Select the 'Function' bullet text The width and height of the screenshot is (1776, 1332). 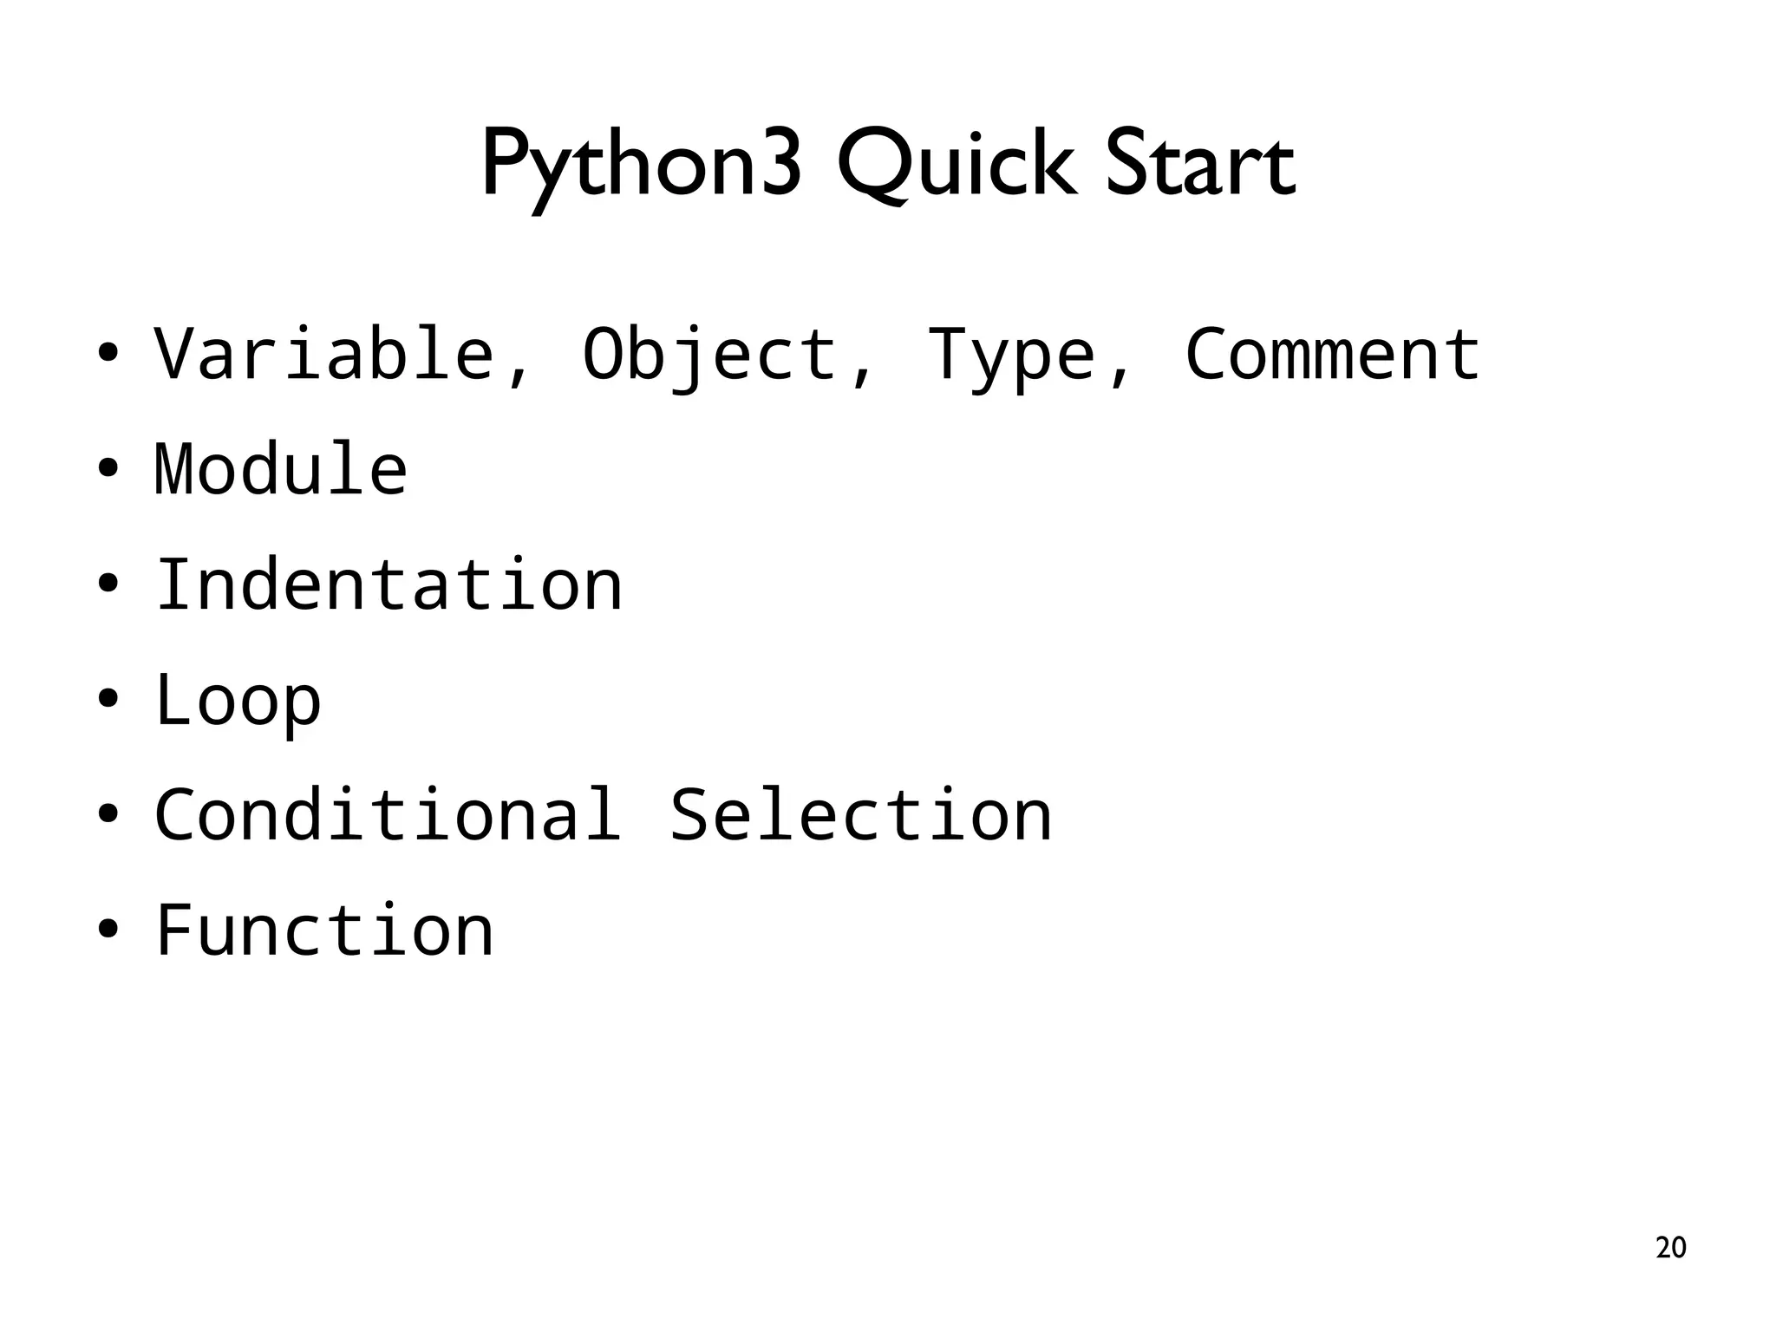324,930
